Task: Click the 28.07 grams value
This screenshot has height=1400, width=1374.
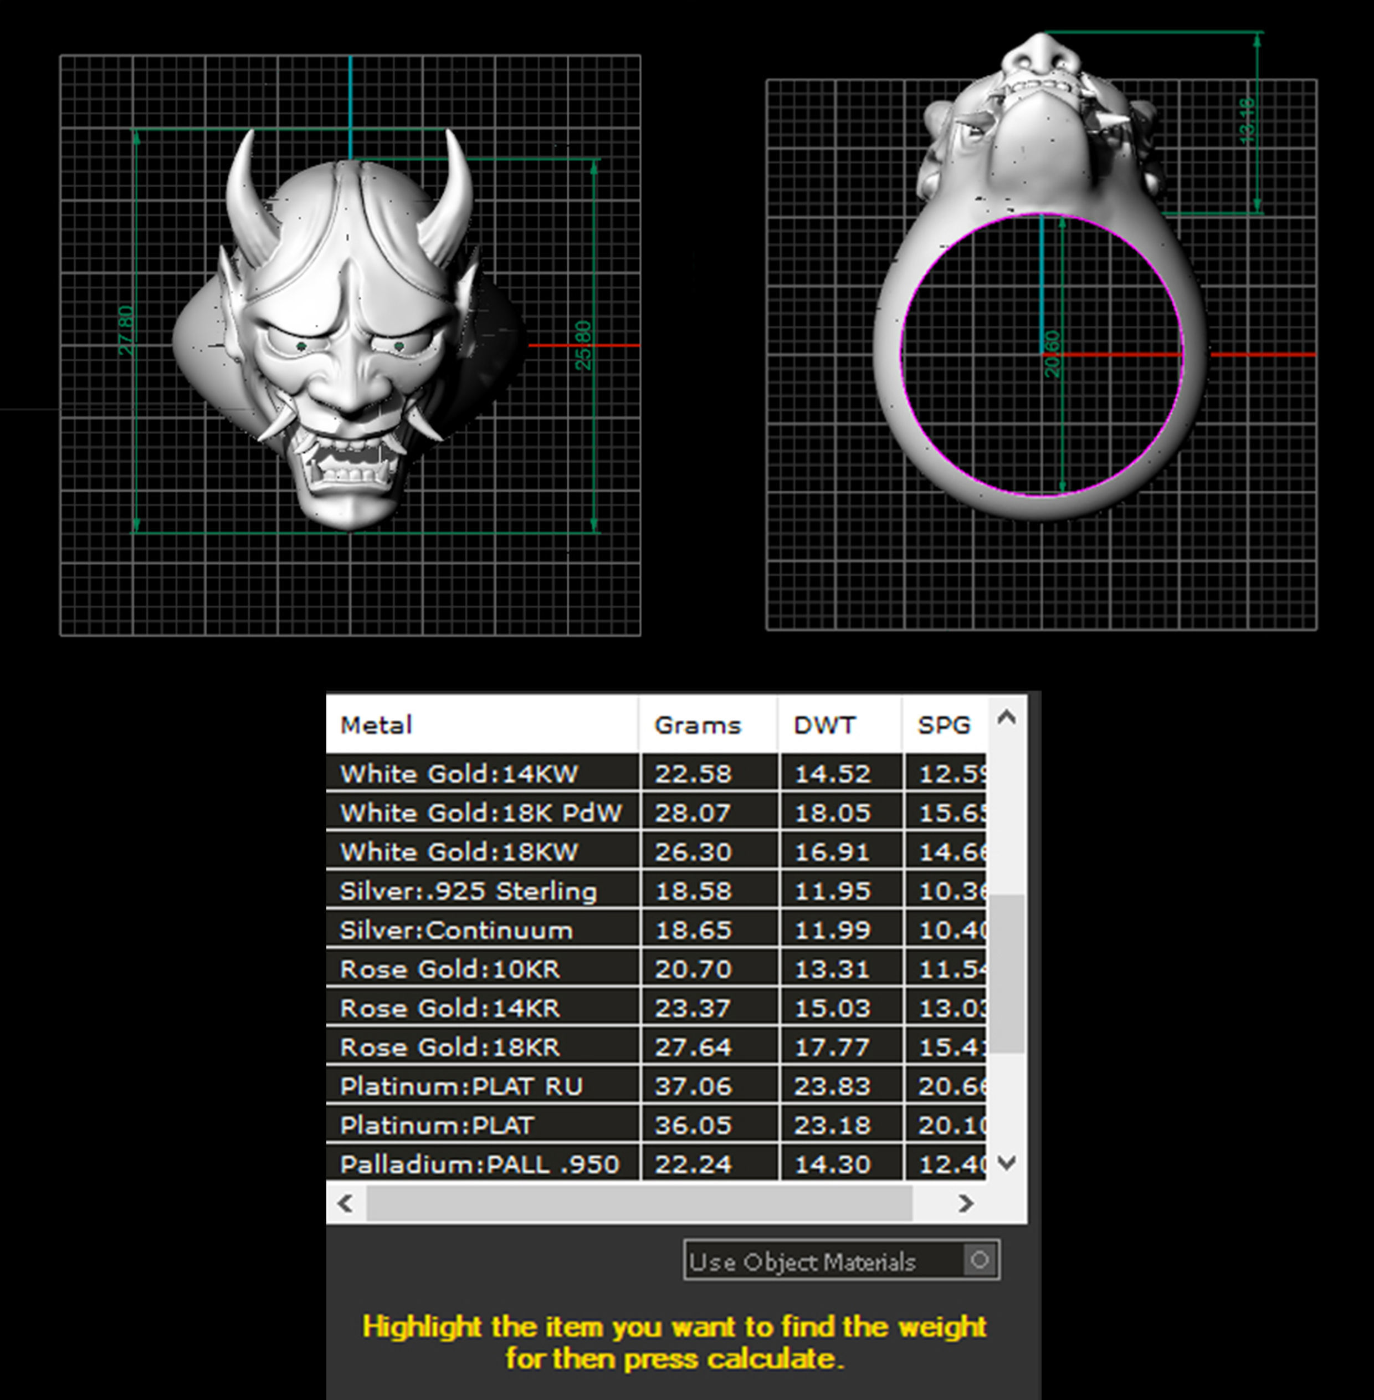Action: 693,813
